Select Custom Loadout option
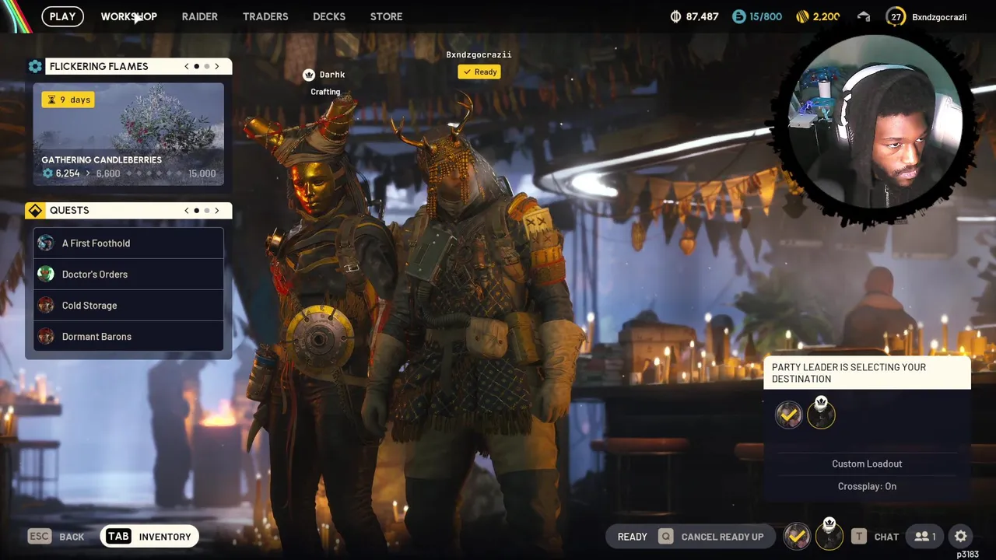 click(867, 464)
